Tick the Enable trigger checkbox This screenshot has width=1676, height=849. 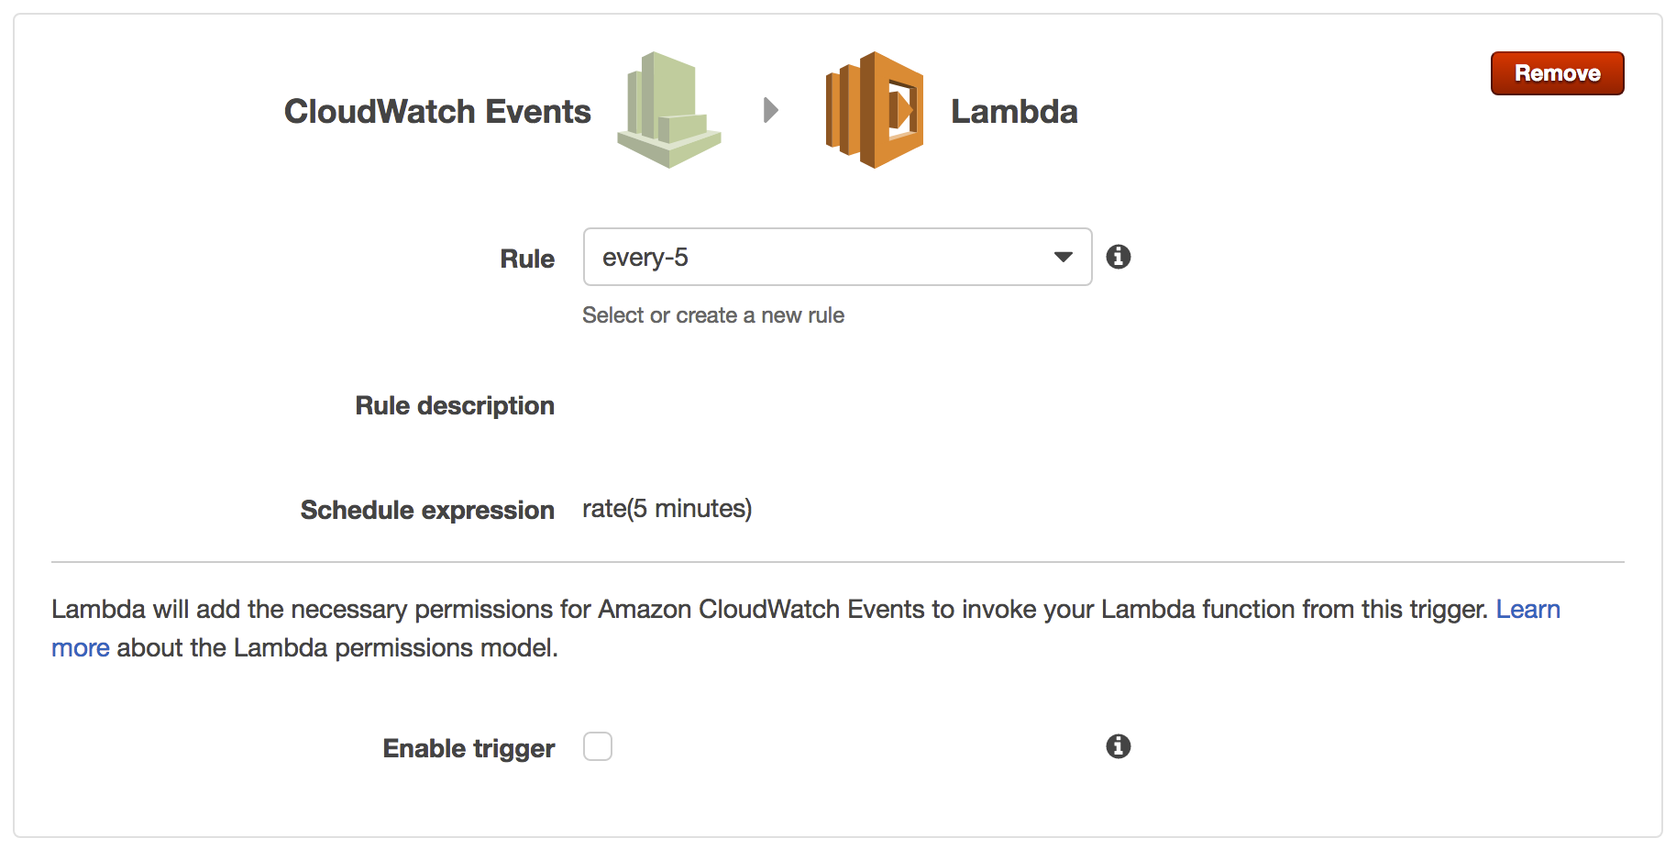tap(598, 746)
